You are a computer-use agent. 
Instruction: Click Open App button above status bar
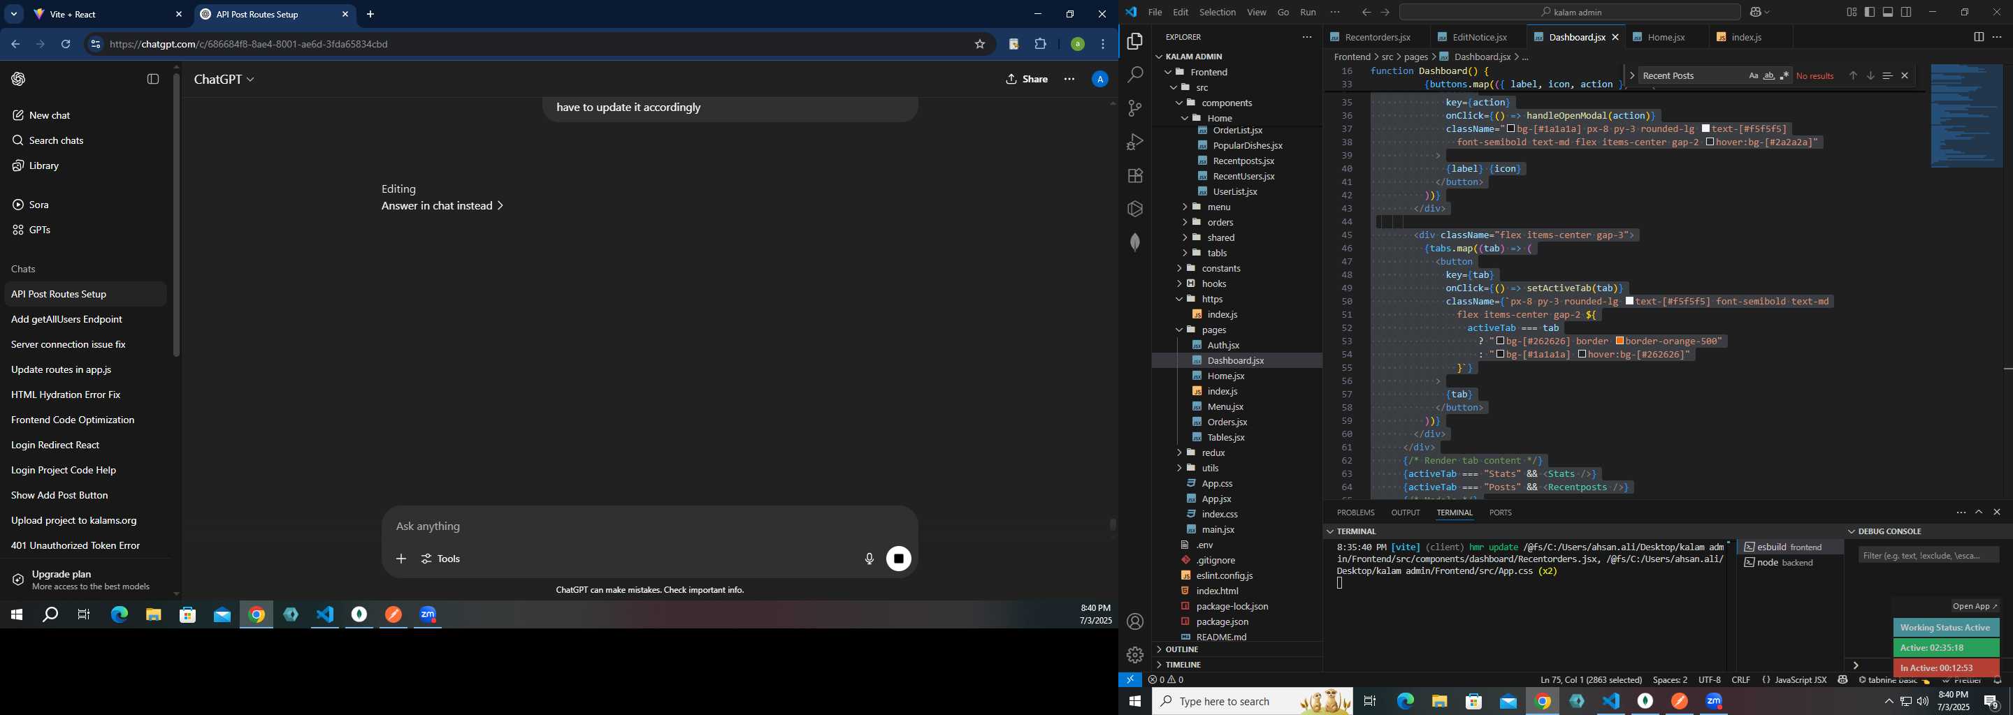(x=1975, y=607)
